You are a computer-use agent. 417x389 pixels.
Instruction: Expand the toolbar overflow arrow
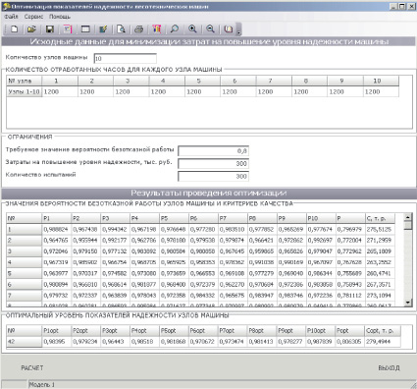(238, 29)
